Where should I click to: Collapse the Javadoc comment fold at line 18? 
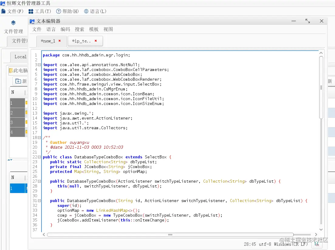39,137
